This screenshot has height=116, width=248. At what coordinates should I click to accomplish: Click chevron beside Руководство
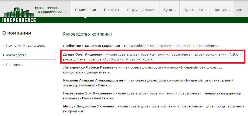coord(3,55)
